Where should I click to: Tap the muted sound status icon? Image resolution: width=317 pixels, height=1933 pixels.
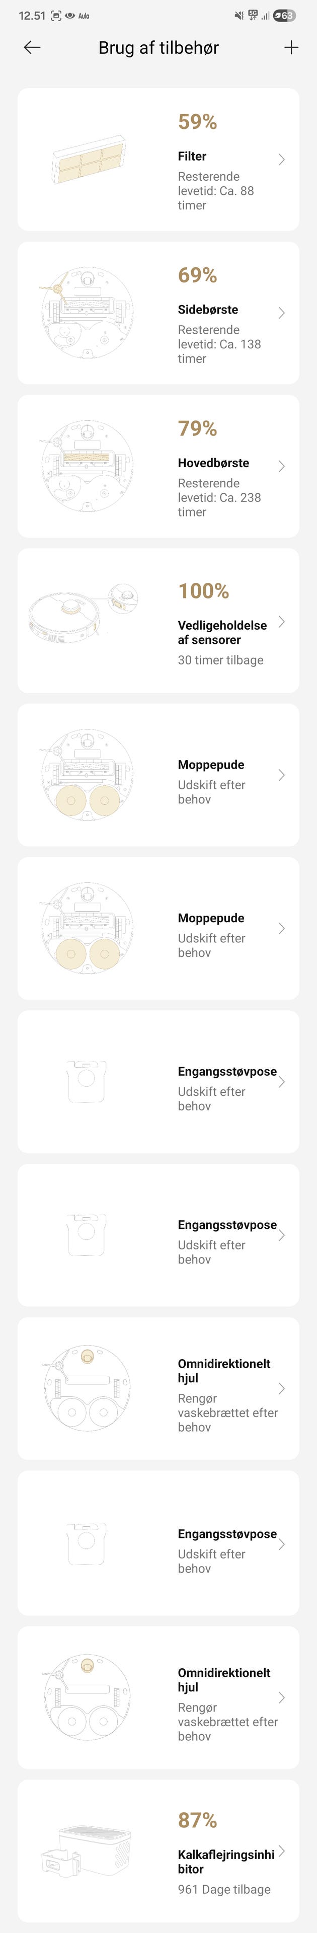tap(239, 15)
